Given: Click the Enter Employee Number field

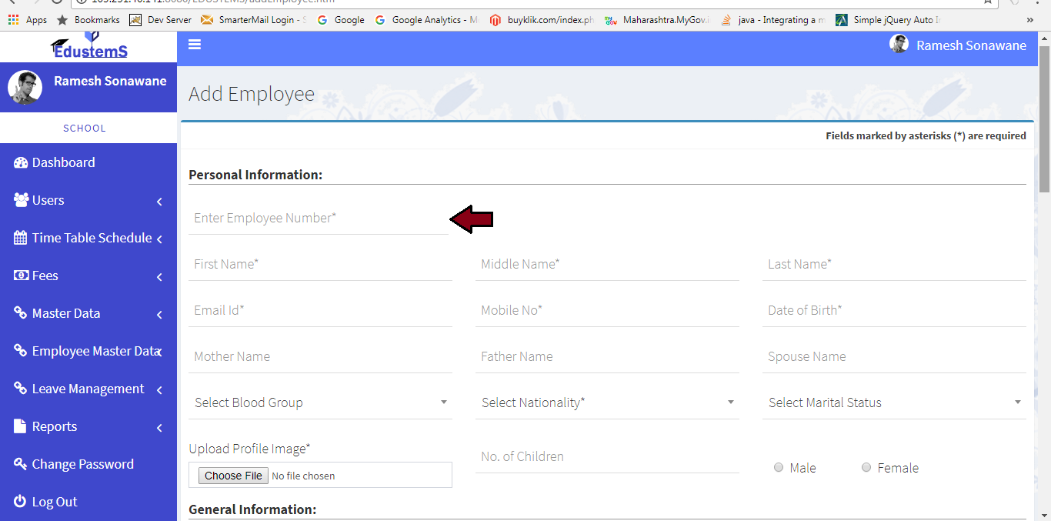Looking at the screenshot, I should click(318, 219).
